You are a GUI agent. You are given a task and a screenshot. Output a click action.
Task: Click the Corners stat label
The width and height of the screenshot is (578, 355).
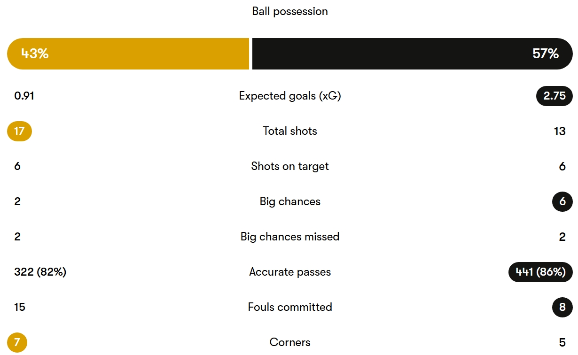click(289, 342)
